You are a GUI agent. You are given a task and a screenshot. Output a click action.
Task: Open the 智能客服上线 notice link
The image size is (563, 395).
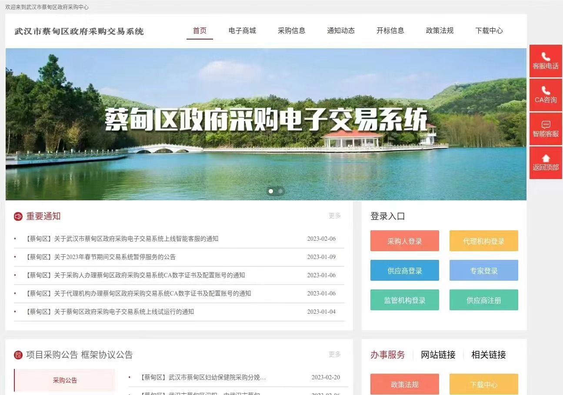pos(123,239)
